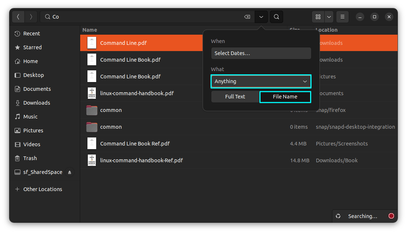The height and width of the screenshot is (233, 407).
Task: Click the Select Dates button
Action: coord(261,53)
